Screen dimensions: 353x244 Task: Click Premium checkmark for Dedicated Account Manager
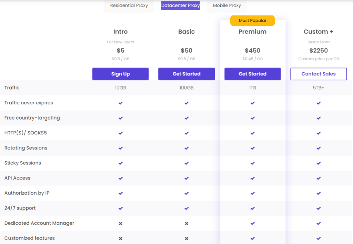point(253,223)
